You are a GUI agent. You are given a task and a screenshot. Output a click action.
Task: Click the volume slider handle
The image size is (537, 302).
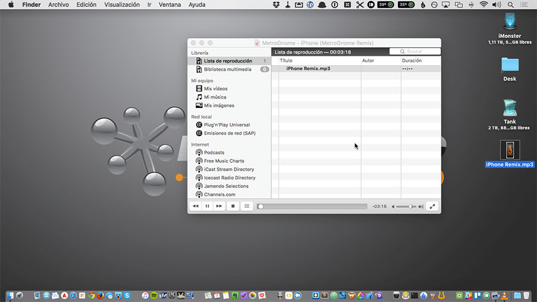(411, 207)
